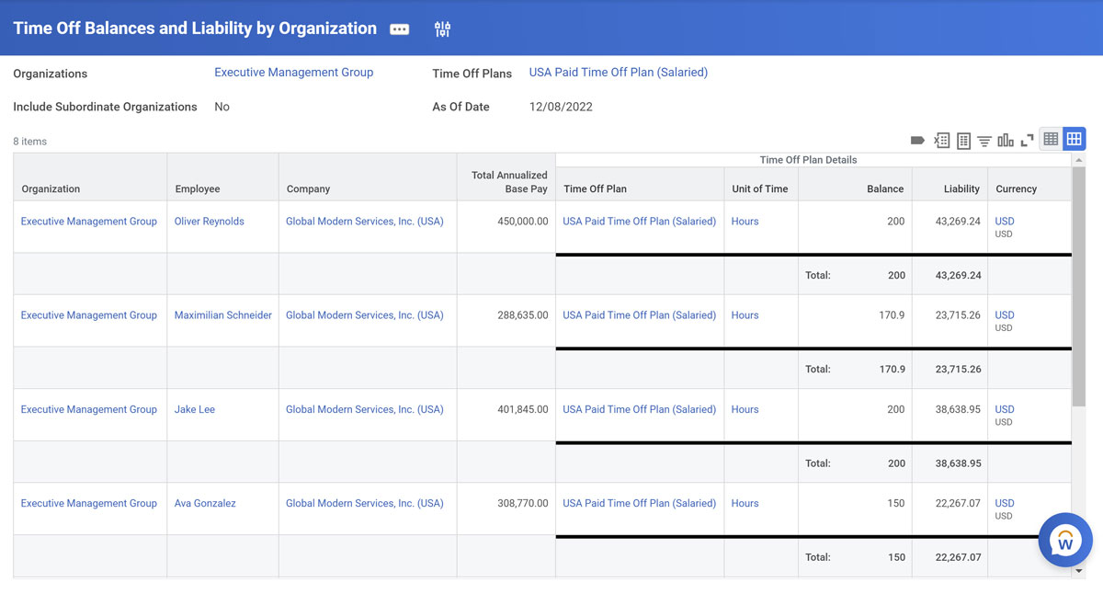Image resolution: width=1103 pixels, height=594 pixels.
Task: Click the Hours link in Oliver Reynolds row
Action: tap(745, 222)
